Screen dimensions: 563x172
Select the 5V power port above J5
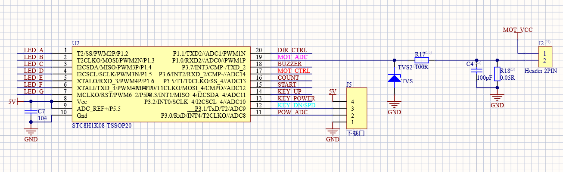click(x=333, y=94)
